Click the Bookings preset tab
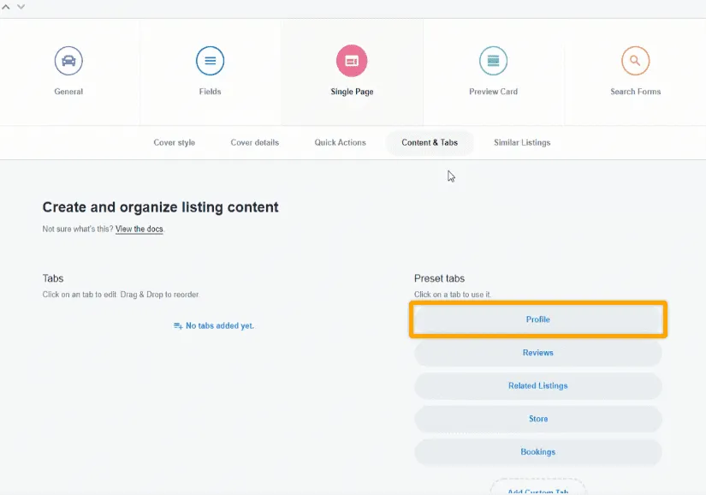The height and width of the screenshot is (495, 706). pyautogui.click(x=537, y=452)
